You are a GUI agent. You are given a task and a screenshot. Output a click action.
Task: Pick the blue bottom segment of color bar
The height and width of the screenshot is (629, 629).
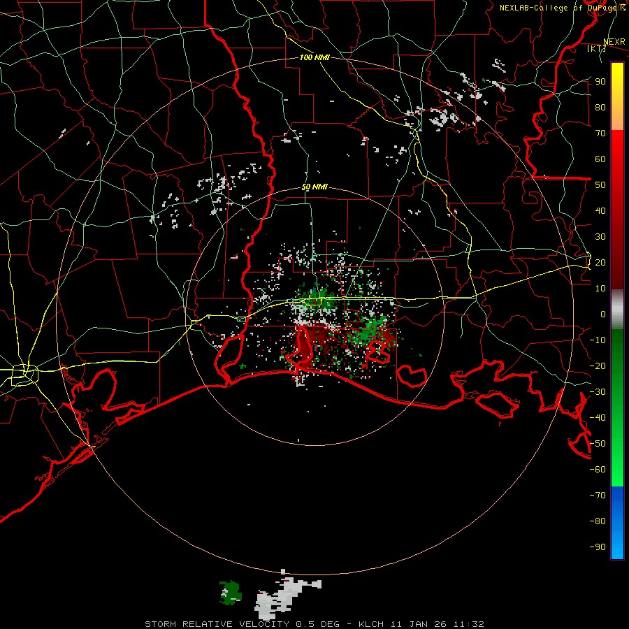(x=617, y=523)
